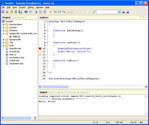Click the Find magnifier icon
This screenshot has height=125, width=149.
94,12
